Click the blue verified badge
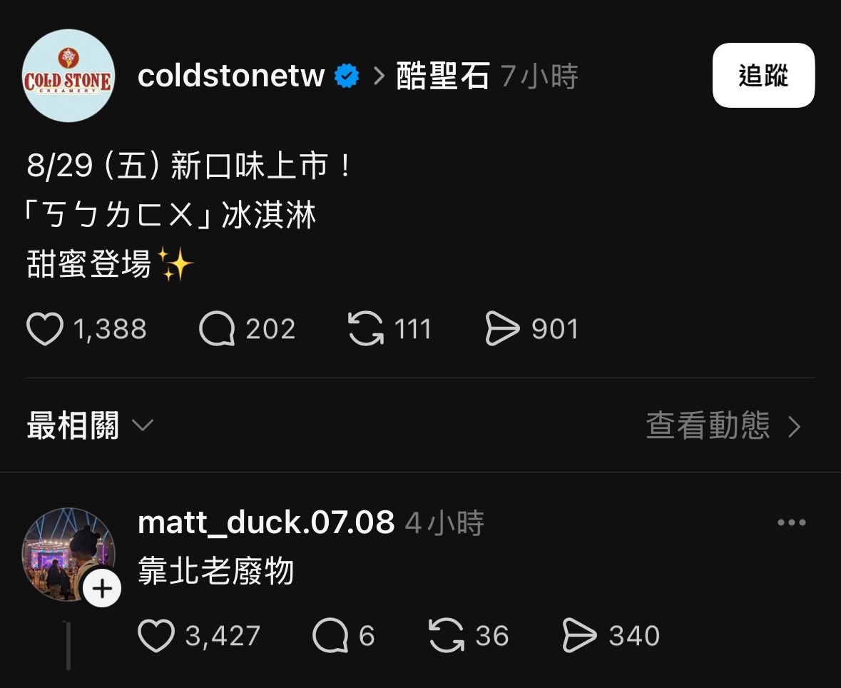 [x=347, y=76]
